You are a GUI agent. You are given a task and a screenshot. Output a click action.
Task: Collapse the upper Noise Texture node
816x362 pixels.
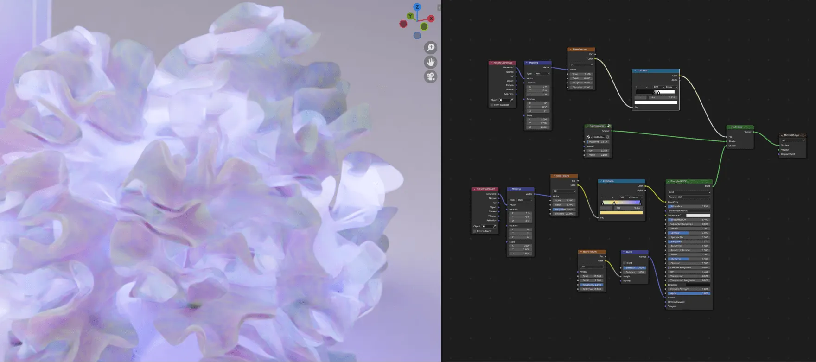571,49
